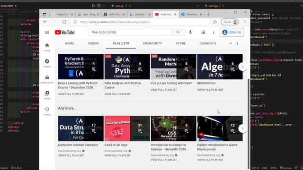303x170 pixels.
Task: Open Library from the sidebar
Action: (47, 95)
